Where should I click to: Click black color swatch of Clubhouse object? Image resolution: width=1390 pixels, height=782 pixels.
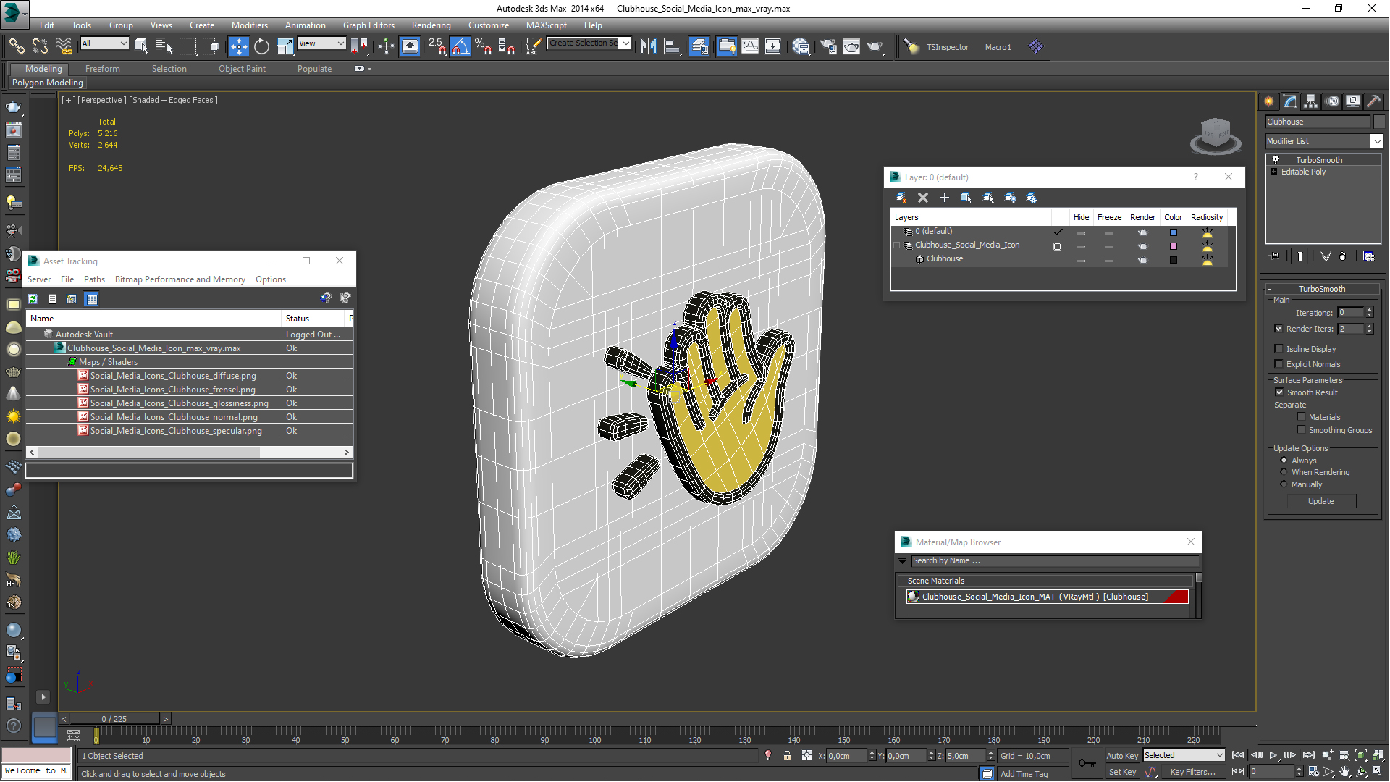(x=1173, y=260)
